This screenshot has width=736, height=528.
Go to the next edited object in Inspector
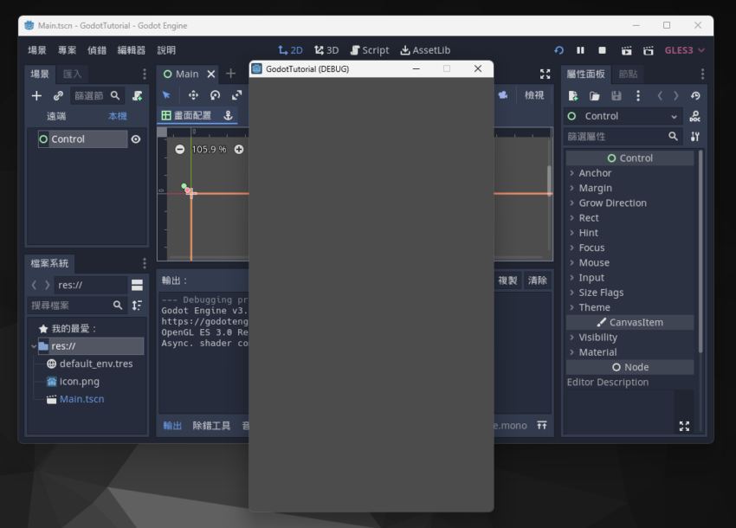pos(676,96)
